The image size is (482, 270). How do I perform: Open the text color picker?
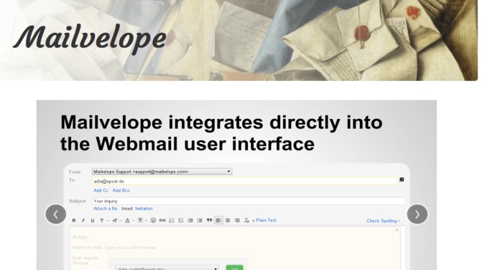pyautogui.click(x=129, y=221)
